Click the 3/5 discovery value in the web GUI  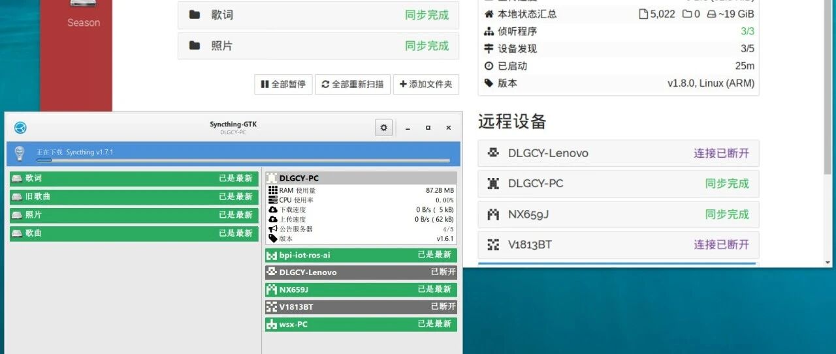747,48
